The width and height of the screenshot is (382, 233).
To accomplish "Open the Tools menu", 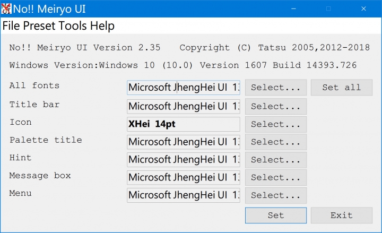I will pyautogui.click(x=73, y=25).
